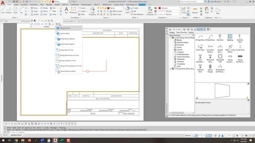This screenshot has height=143, width=255.
Task: Click the Mirror tool
Action: point(44,11)
